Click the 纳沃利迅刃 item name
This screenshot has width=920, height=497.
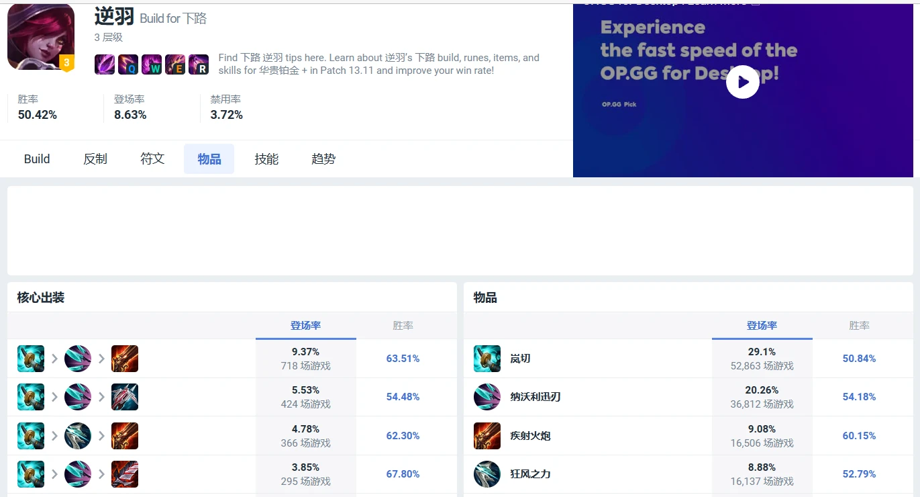pos(535,397)
